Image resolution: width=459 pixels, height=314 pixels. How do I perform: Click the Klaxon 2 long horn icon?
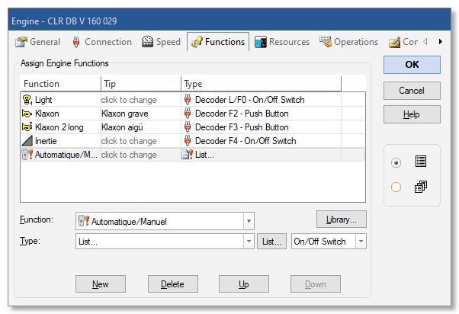coord(27,127)
